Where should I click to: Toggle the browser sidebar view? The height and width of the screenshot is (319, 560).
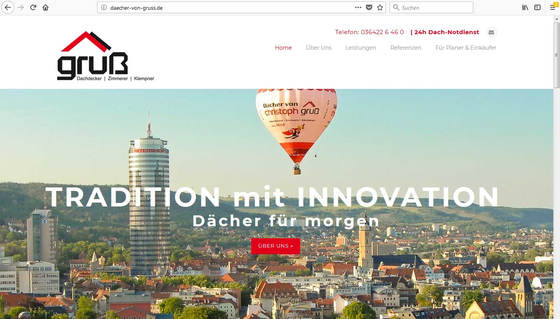click(x=537, y=7)
